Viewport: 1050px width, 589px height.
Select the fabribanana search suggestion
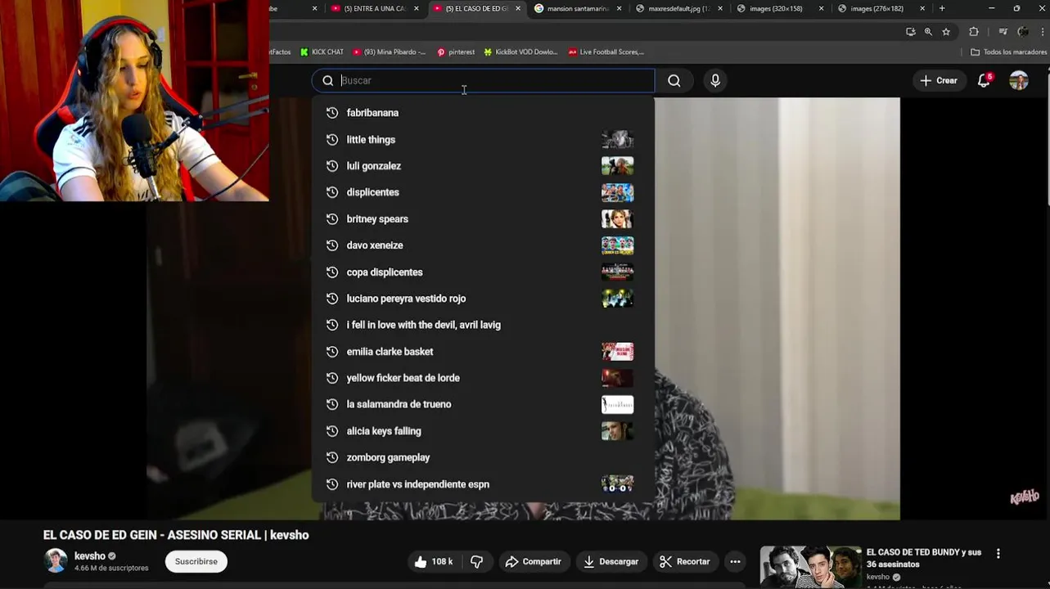point(483,113)
